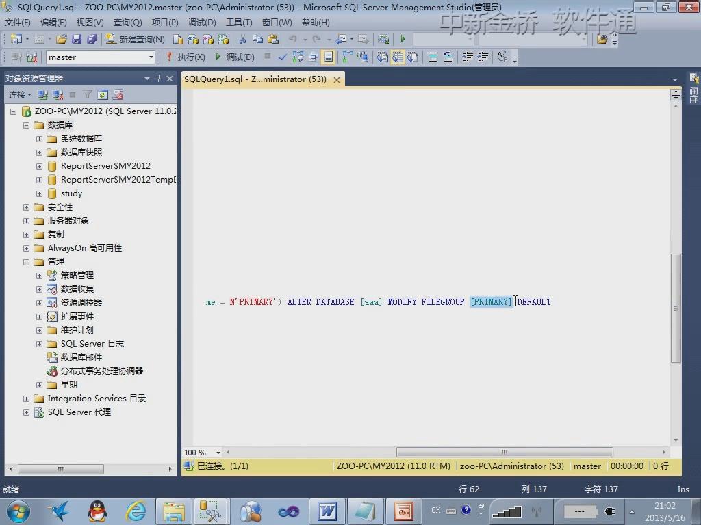Image resolution: width=701 pixels, height=525 pixels.
Task: Toggle Results to File mode
Action: click(413, 57)
